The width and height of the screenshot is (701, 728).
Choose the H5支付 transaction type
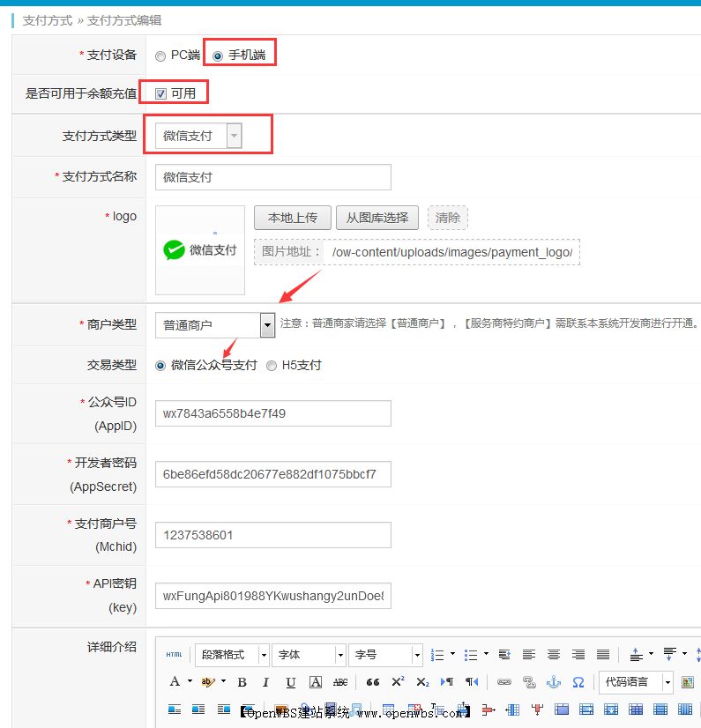[x=272, y=366]
